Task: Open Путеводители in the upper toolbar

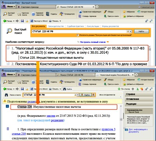Action: point(67,14)
